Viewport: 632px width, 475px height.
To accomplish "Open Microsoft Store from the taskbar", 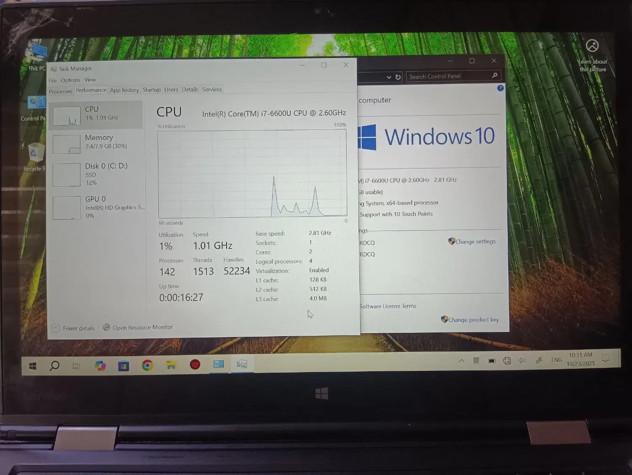I will 123,366.
